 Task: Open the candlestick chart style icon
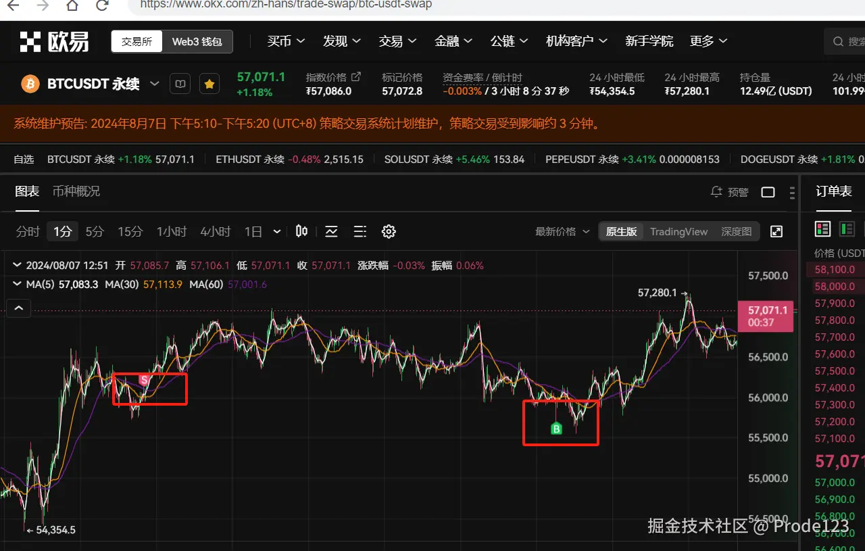point(301,231)
